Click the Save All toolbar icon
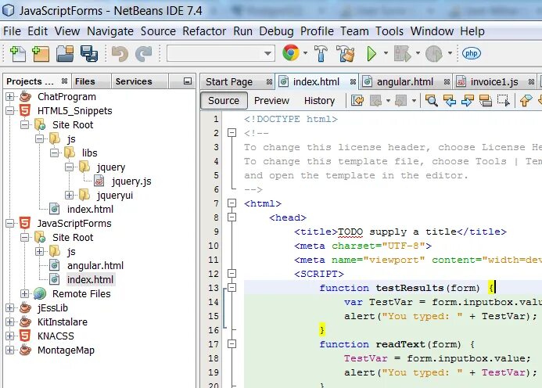The image size is (542, 388). pos(89,54)
